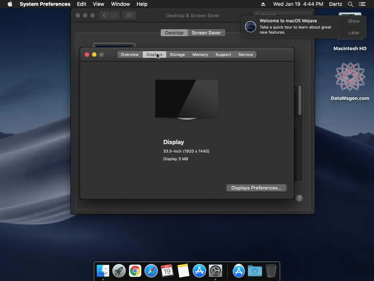Show all preferences grid button
The image size is (374, 281).
pos(129,15)
